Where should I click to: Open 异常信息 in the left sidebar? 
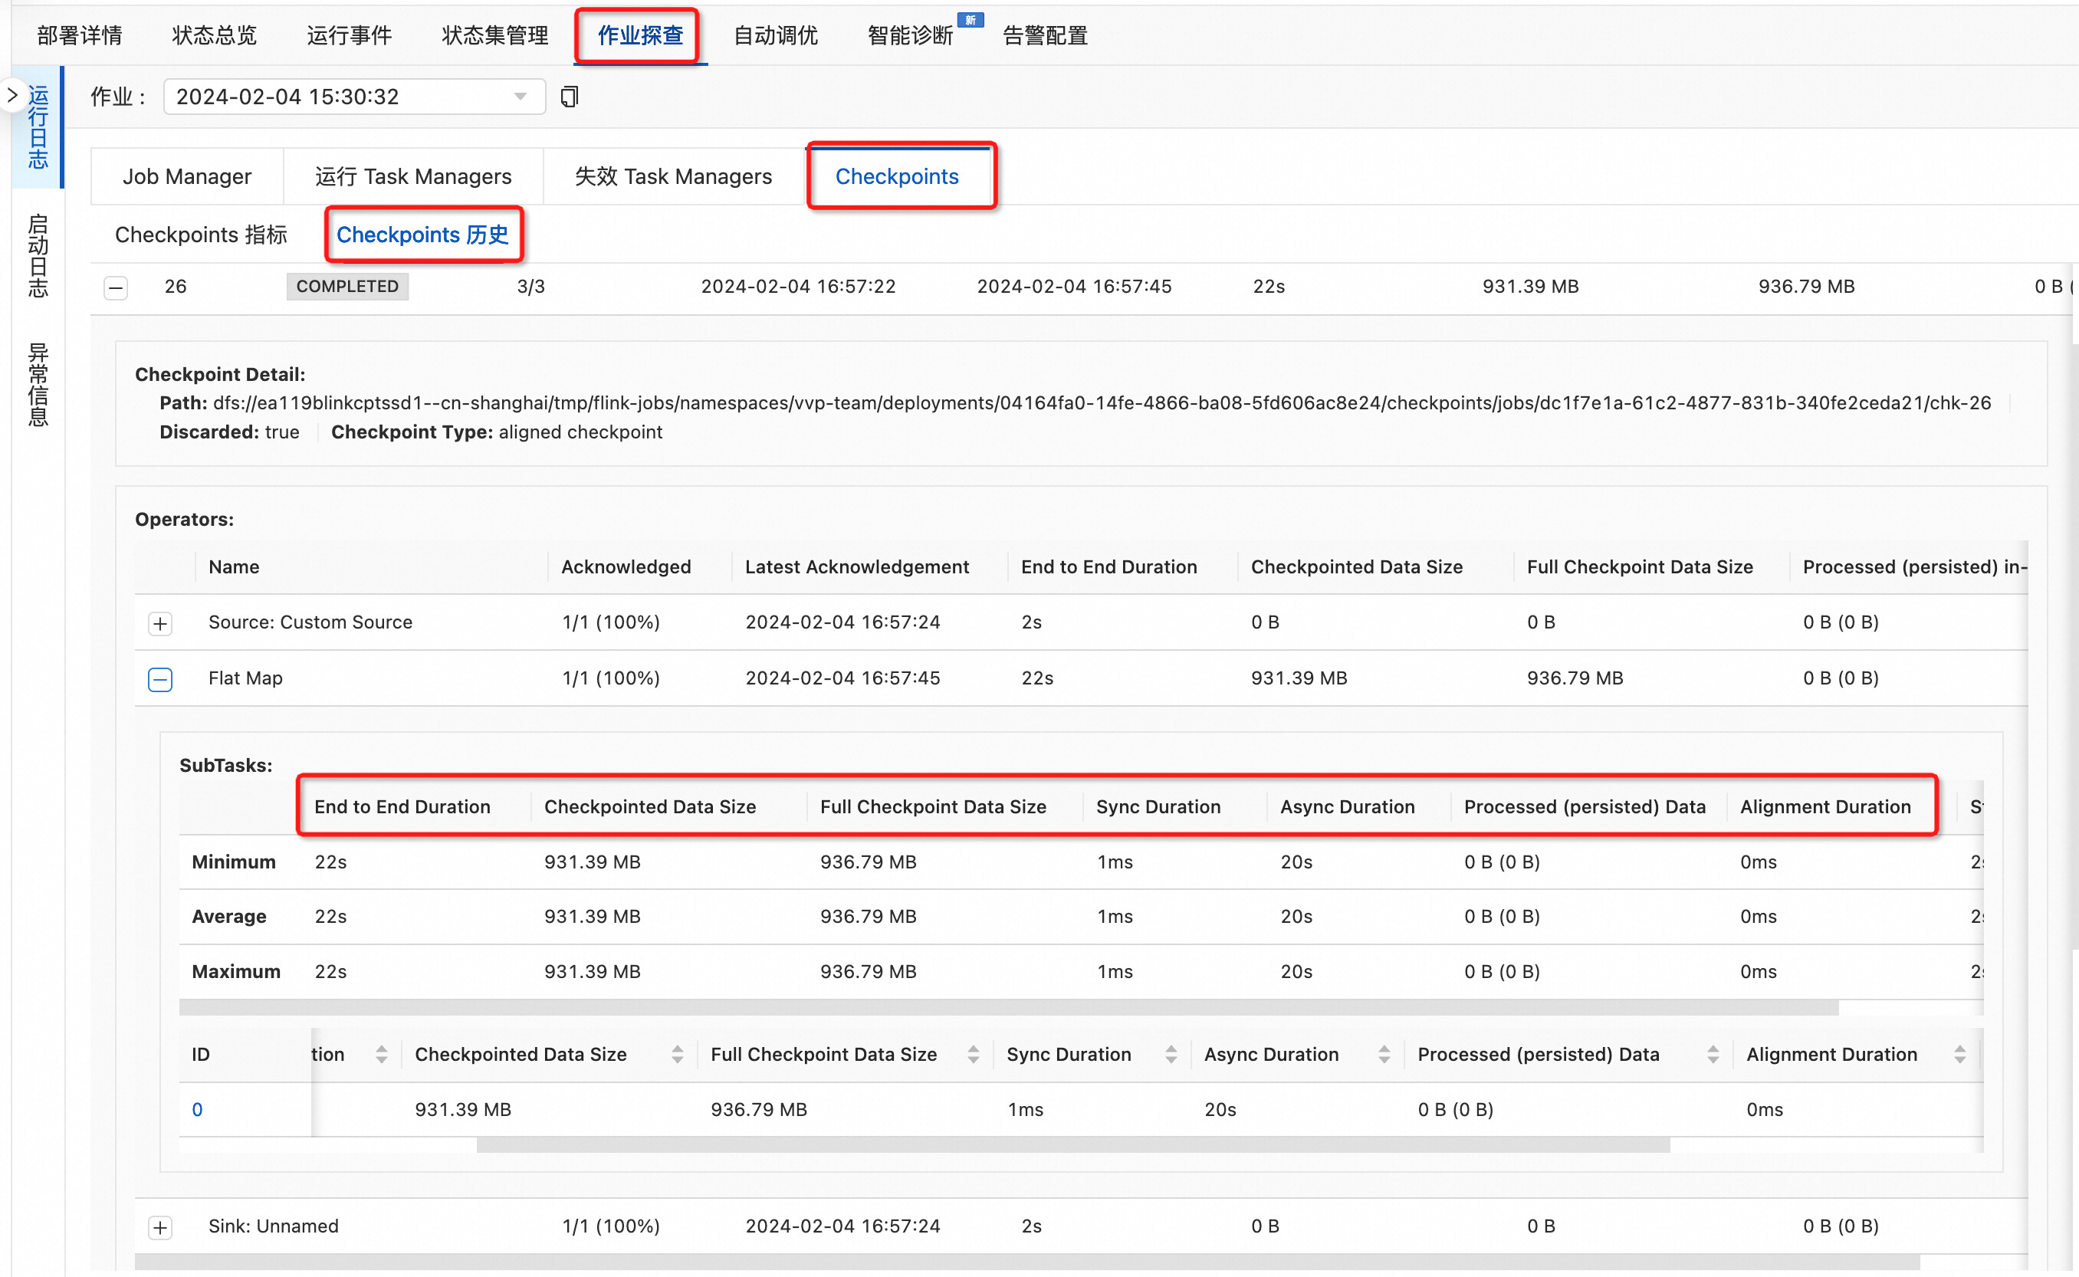coord(37,385)
